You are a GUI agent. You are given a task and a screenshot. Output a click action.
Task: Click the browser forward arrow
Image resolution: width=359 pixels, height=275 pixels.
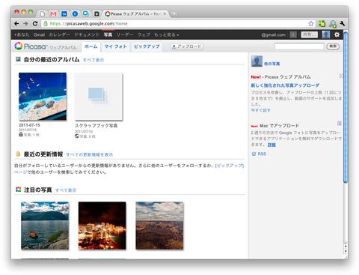pyautogui.click(x=25, y=24)
